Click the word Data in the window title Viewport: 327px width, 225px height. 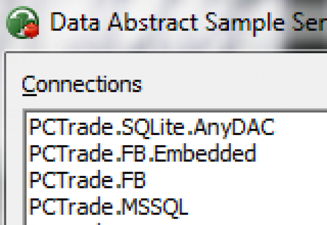(x=72, y=22)
